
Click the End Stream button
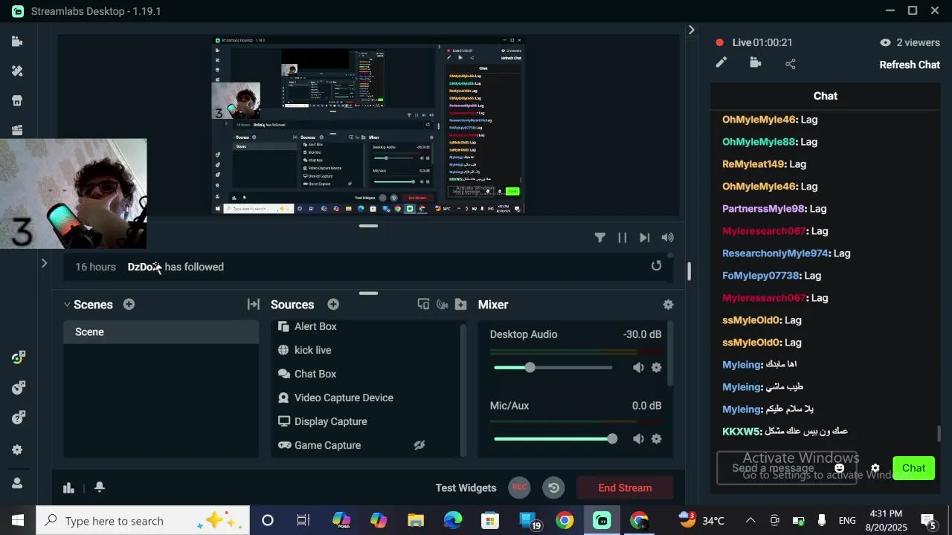click(625, 488)
